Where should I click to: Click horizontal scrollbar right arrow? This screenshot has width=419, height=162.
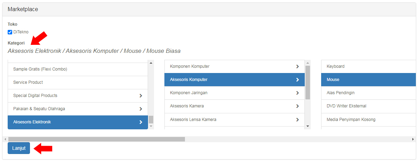point(413,139)
